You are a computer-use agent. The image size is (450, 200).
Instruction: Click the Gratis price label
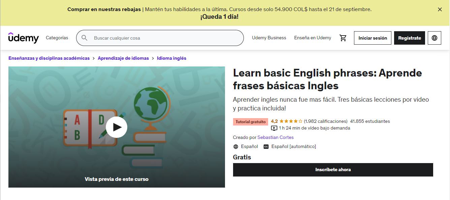tap(242, 157)
